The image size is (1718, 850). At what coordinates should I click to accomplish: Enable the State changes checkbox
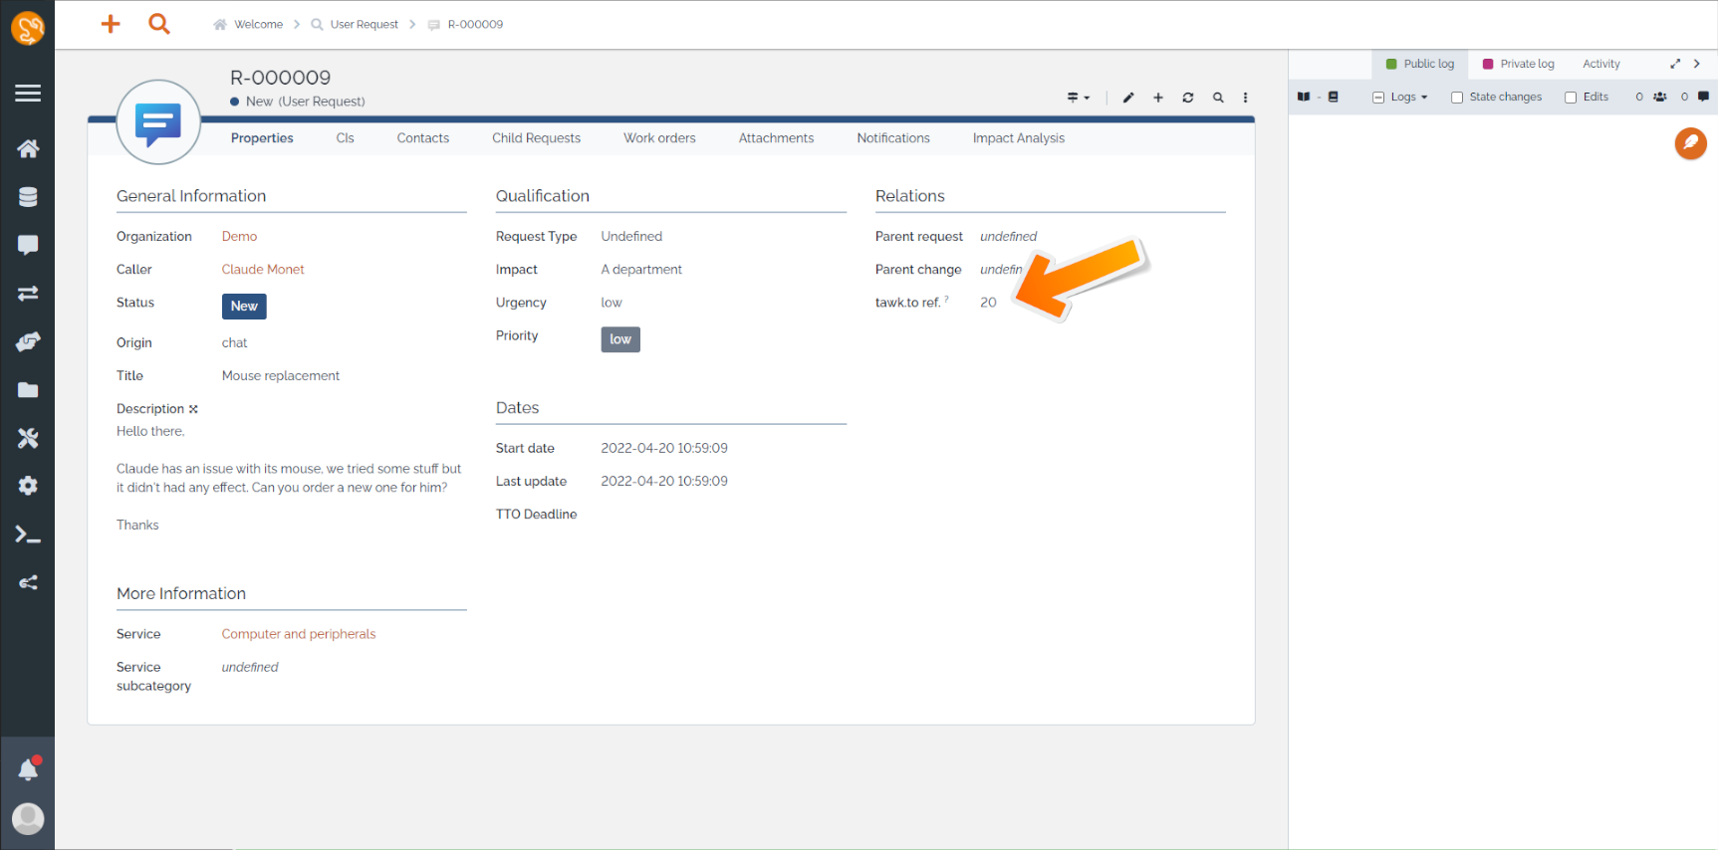point(1457,98)
